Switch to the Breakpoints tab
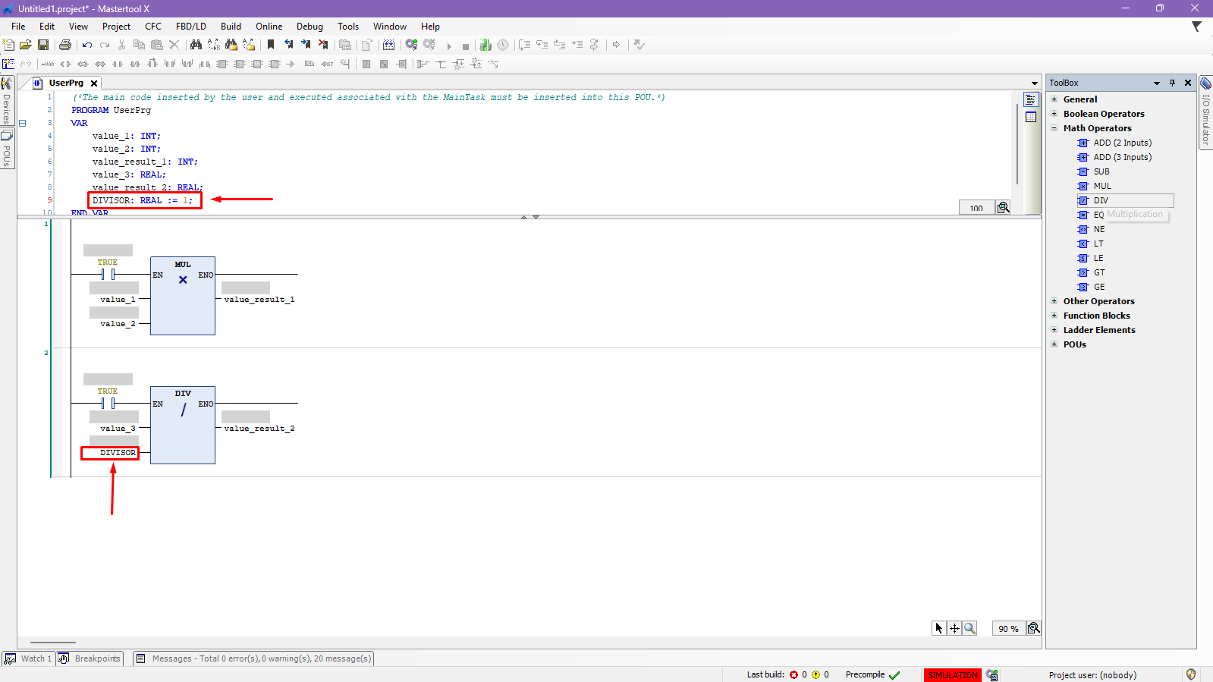The image size is (1213, 682). (90, 658)
